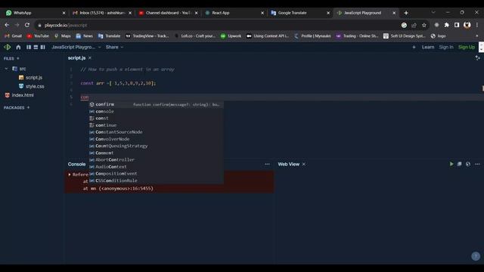
Task: Click the Sign In link
Action: coord(446,47)
